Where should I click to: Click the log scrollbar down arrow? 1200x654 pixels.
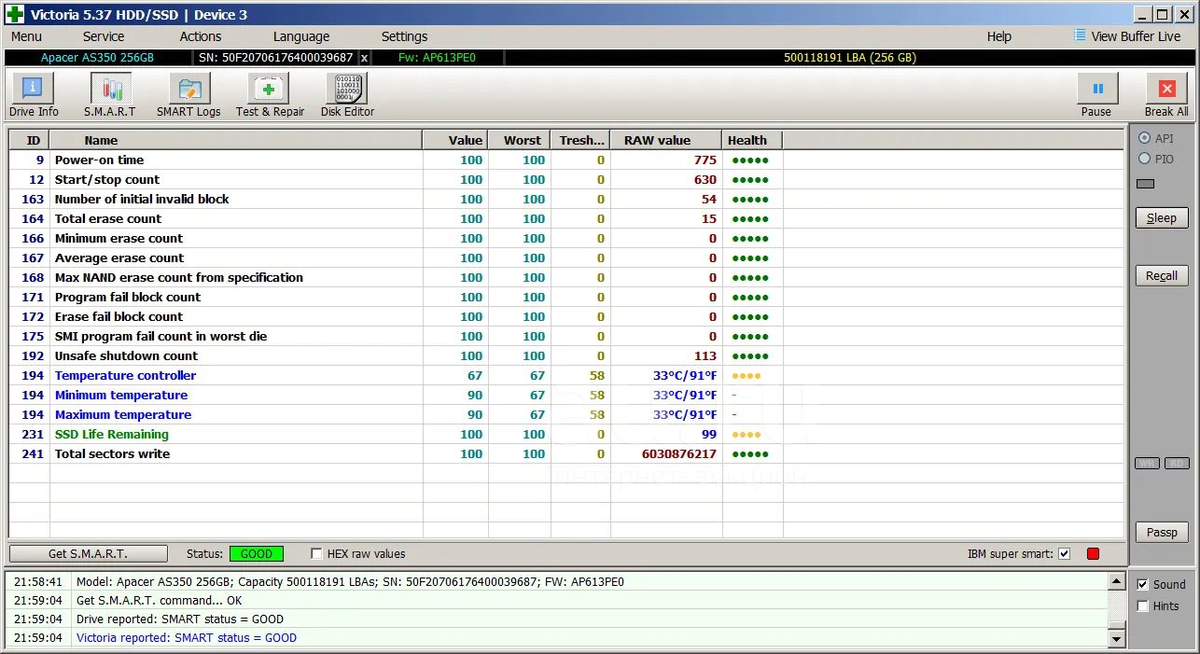click(x=1116, y=638)
